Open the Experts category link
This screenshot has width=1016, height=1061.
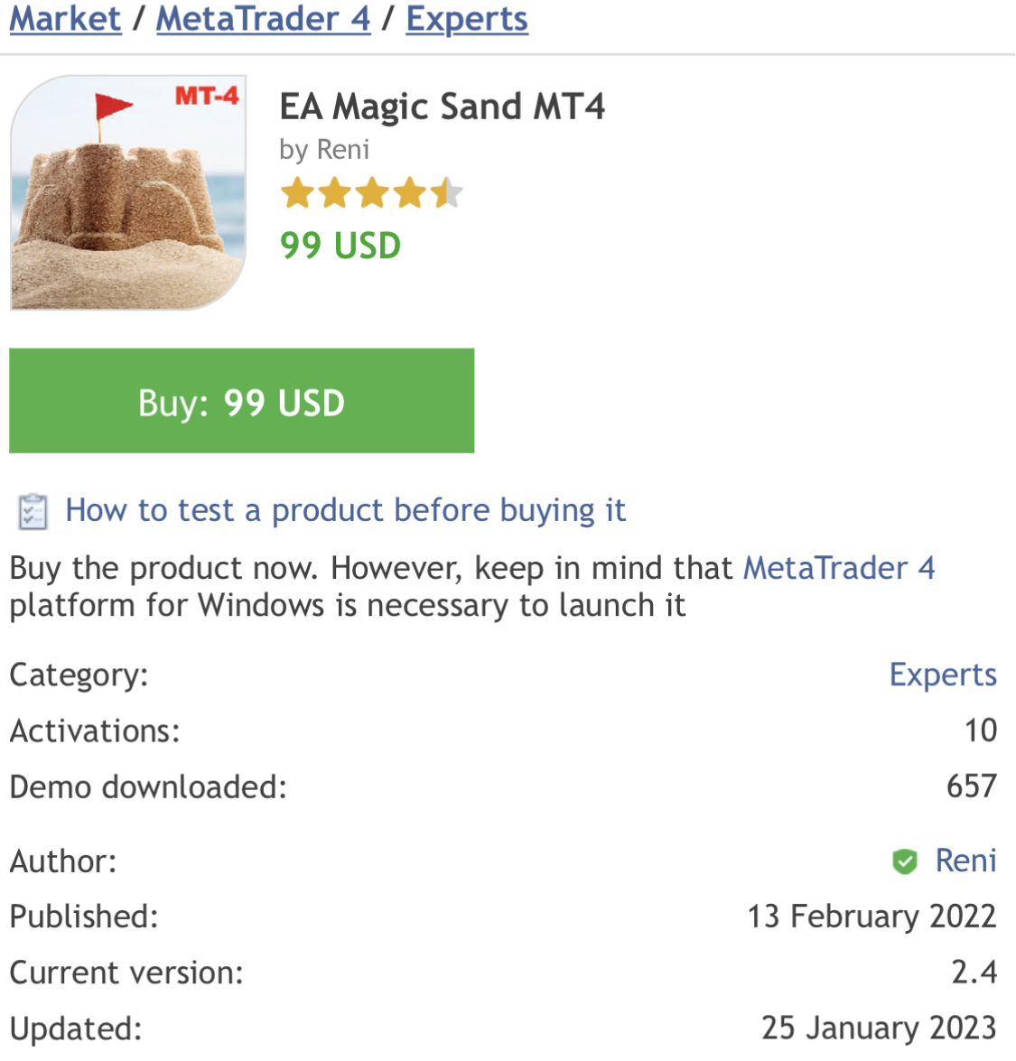[943, 675]
